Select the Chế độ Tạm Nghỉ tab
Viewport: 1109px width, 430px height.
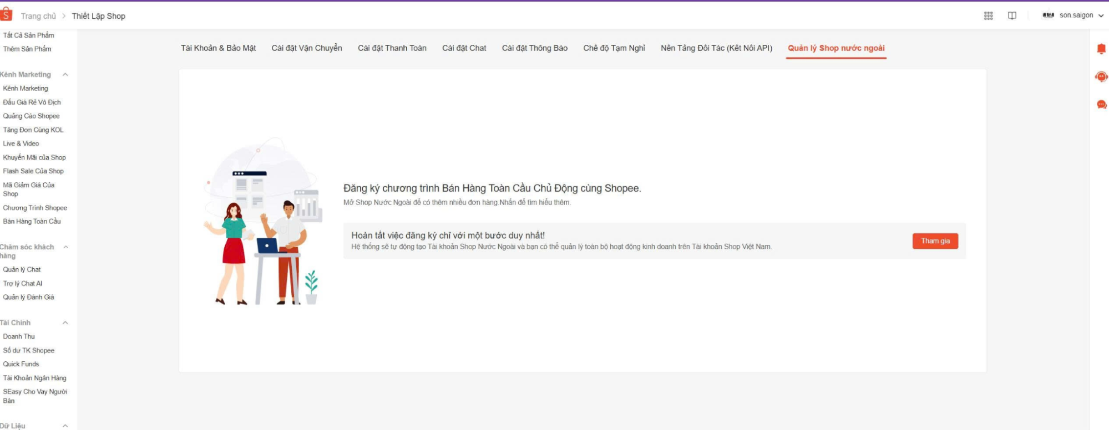[x=614, y=48]
